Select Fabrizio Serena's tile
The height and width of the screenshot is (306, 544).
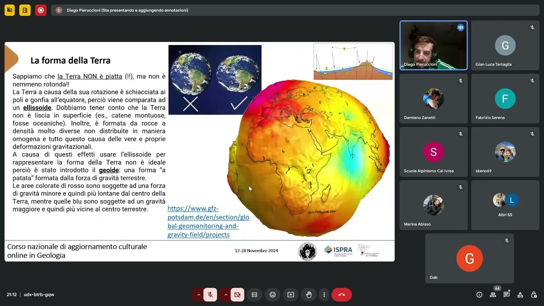click(505, 98)
